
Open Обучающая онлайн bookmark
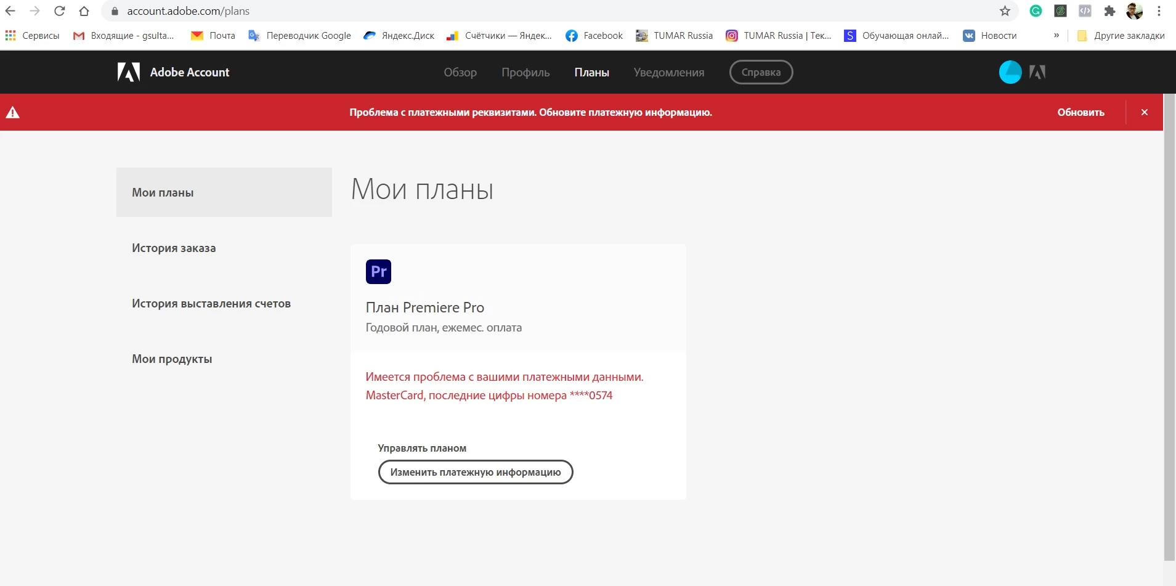click(897, 36)
